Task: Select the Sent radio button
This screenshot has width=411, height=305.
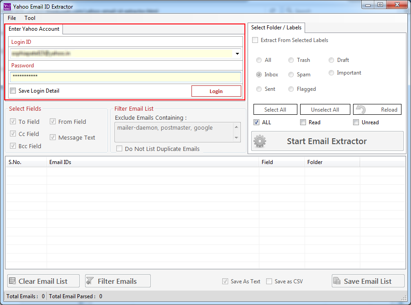Action: tap(259, 89)
